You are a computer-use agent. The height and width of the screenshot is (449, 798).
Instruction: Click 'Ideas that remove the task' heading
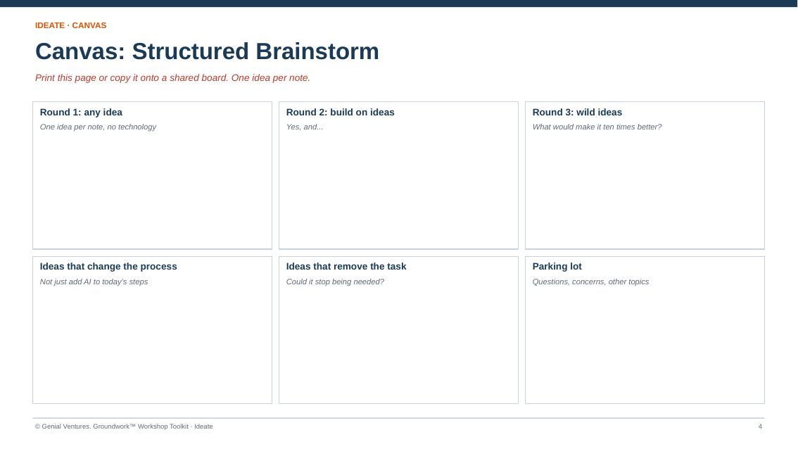(x=346, y=266)
